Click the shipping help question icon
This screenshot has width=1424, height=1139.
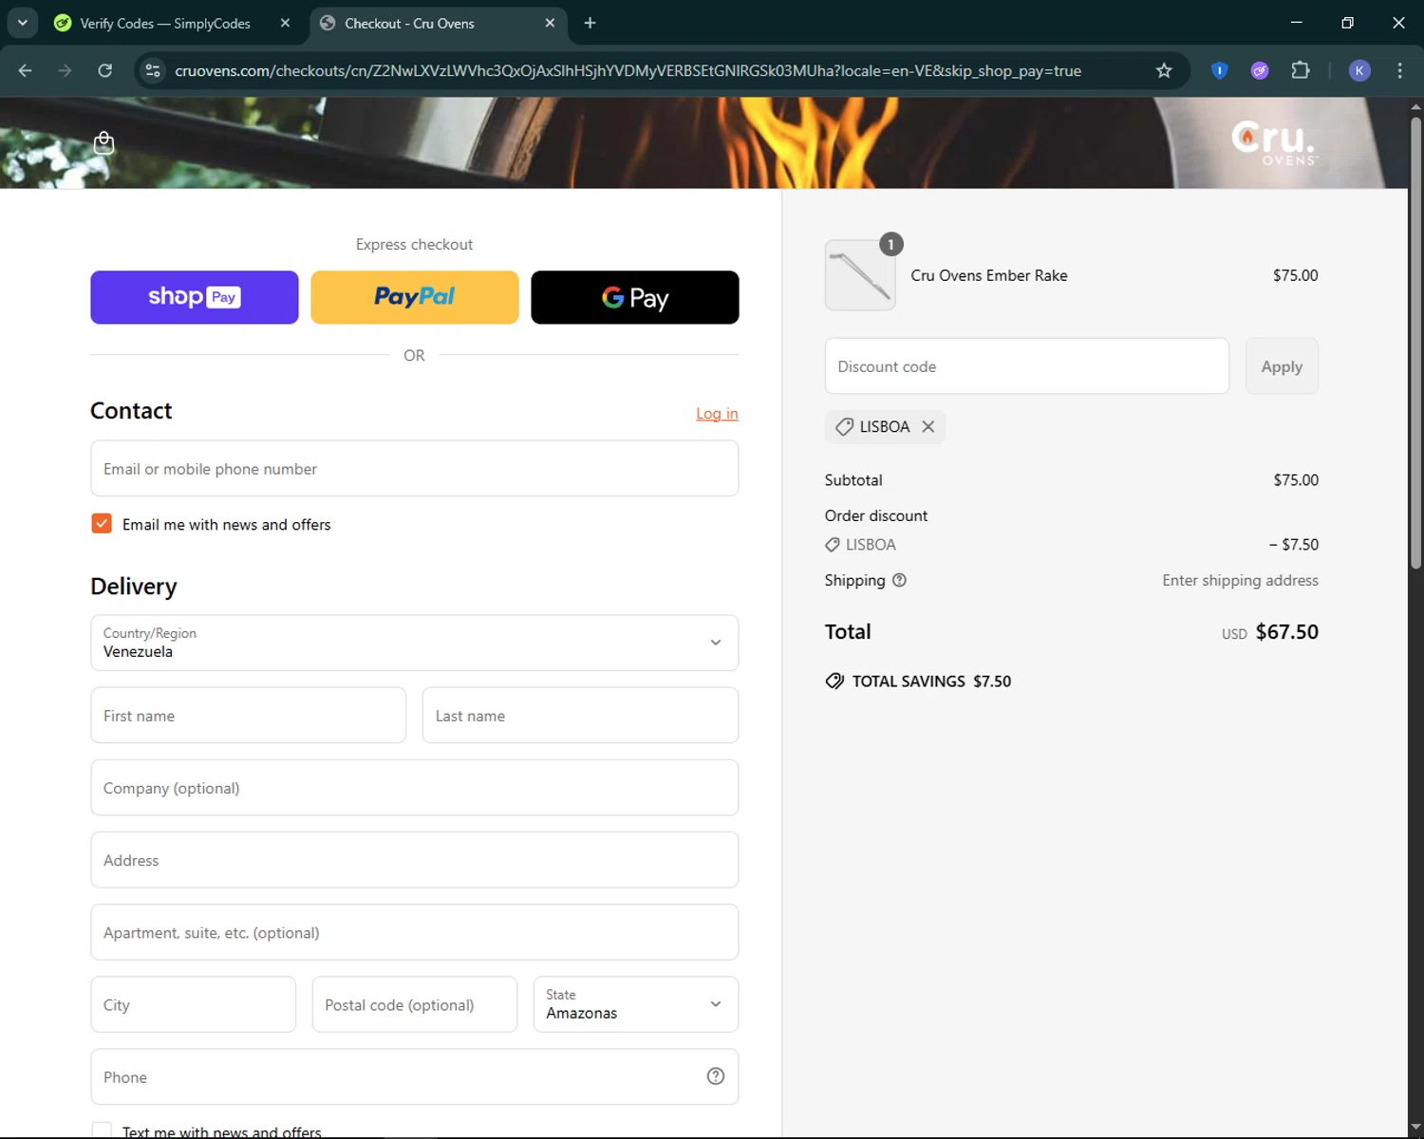point(899,580)
